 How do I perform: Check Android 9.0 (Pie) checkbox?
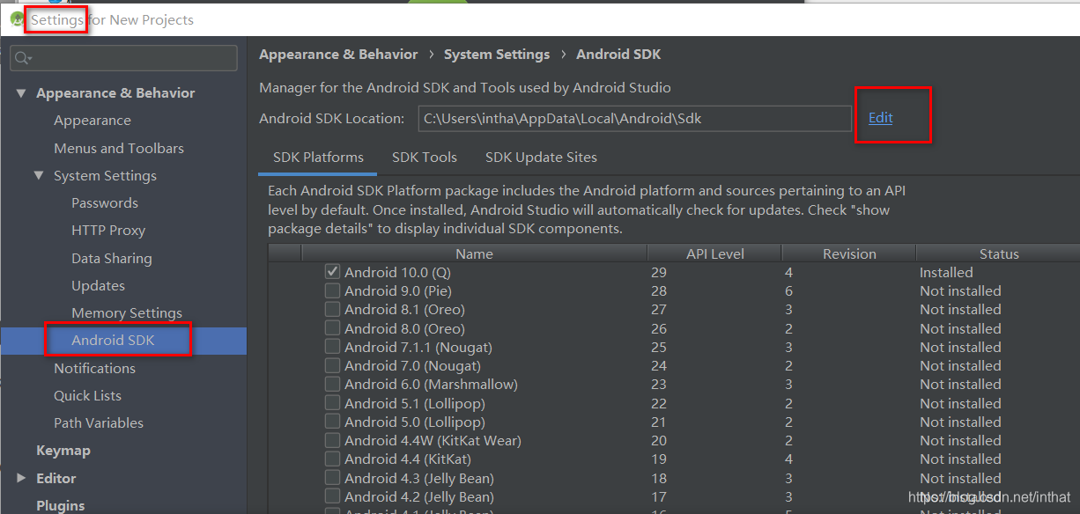point(332,290)
